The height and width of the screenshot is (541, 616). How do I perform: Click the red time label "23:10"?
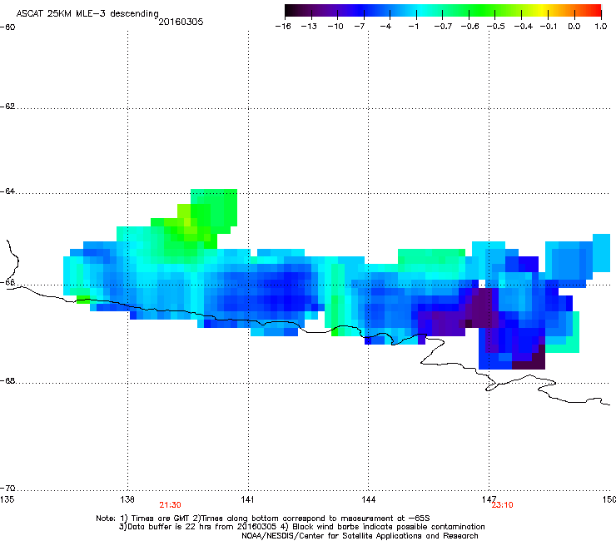tap(502, 505)
